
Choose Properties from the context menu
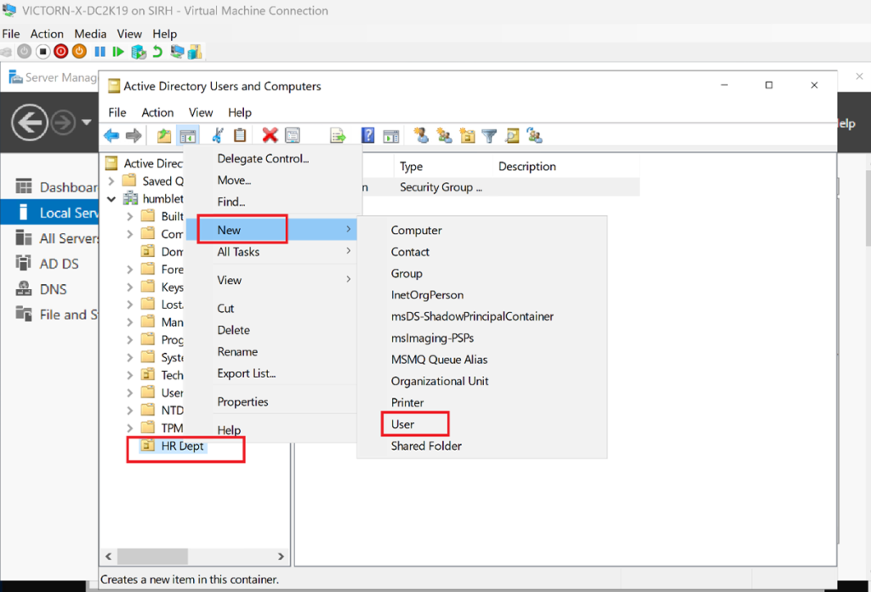point(242,401)
